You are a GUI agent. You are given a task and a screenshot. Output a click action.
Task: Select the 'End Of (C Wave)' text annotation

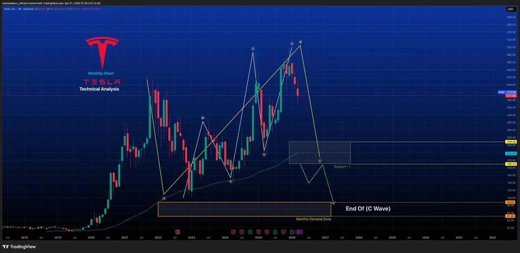point(368,209)
